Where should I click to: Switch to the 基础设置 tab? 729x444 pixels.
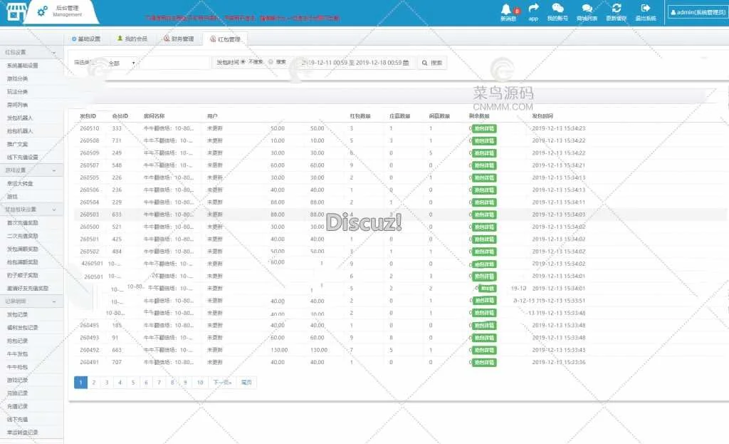86,39
